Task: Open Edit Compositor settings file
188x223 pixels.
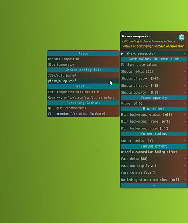Action: tap(83, 92)
